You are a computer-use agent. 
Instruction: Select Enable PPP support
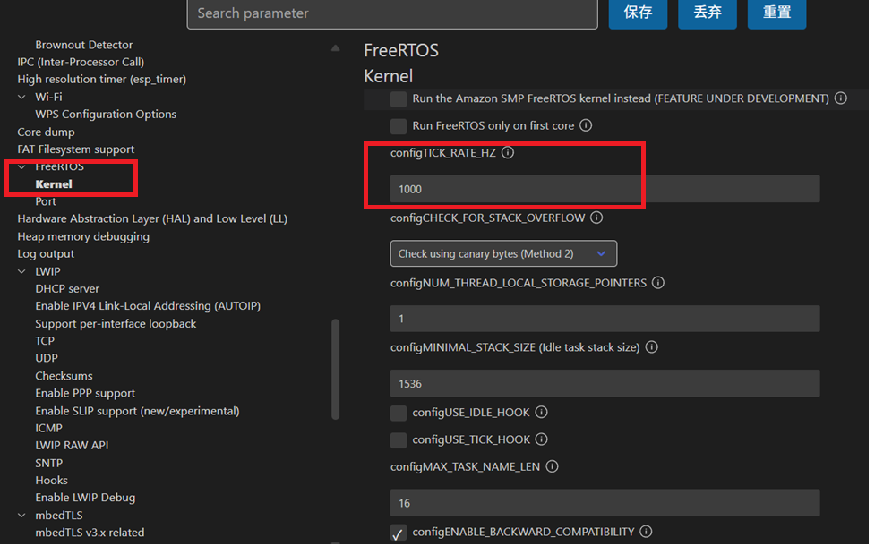(x=85, y=393)
